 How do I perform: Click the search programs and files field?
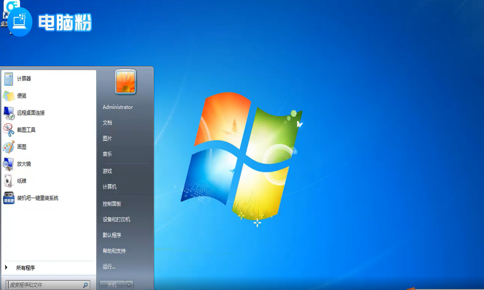(48, 285)
